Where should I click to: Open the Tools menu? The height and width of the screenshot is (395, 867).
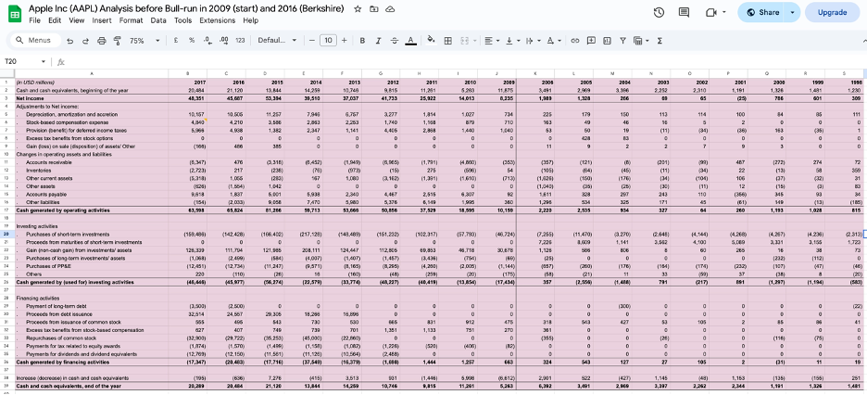(x=183, y=20)
